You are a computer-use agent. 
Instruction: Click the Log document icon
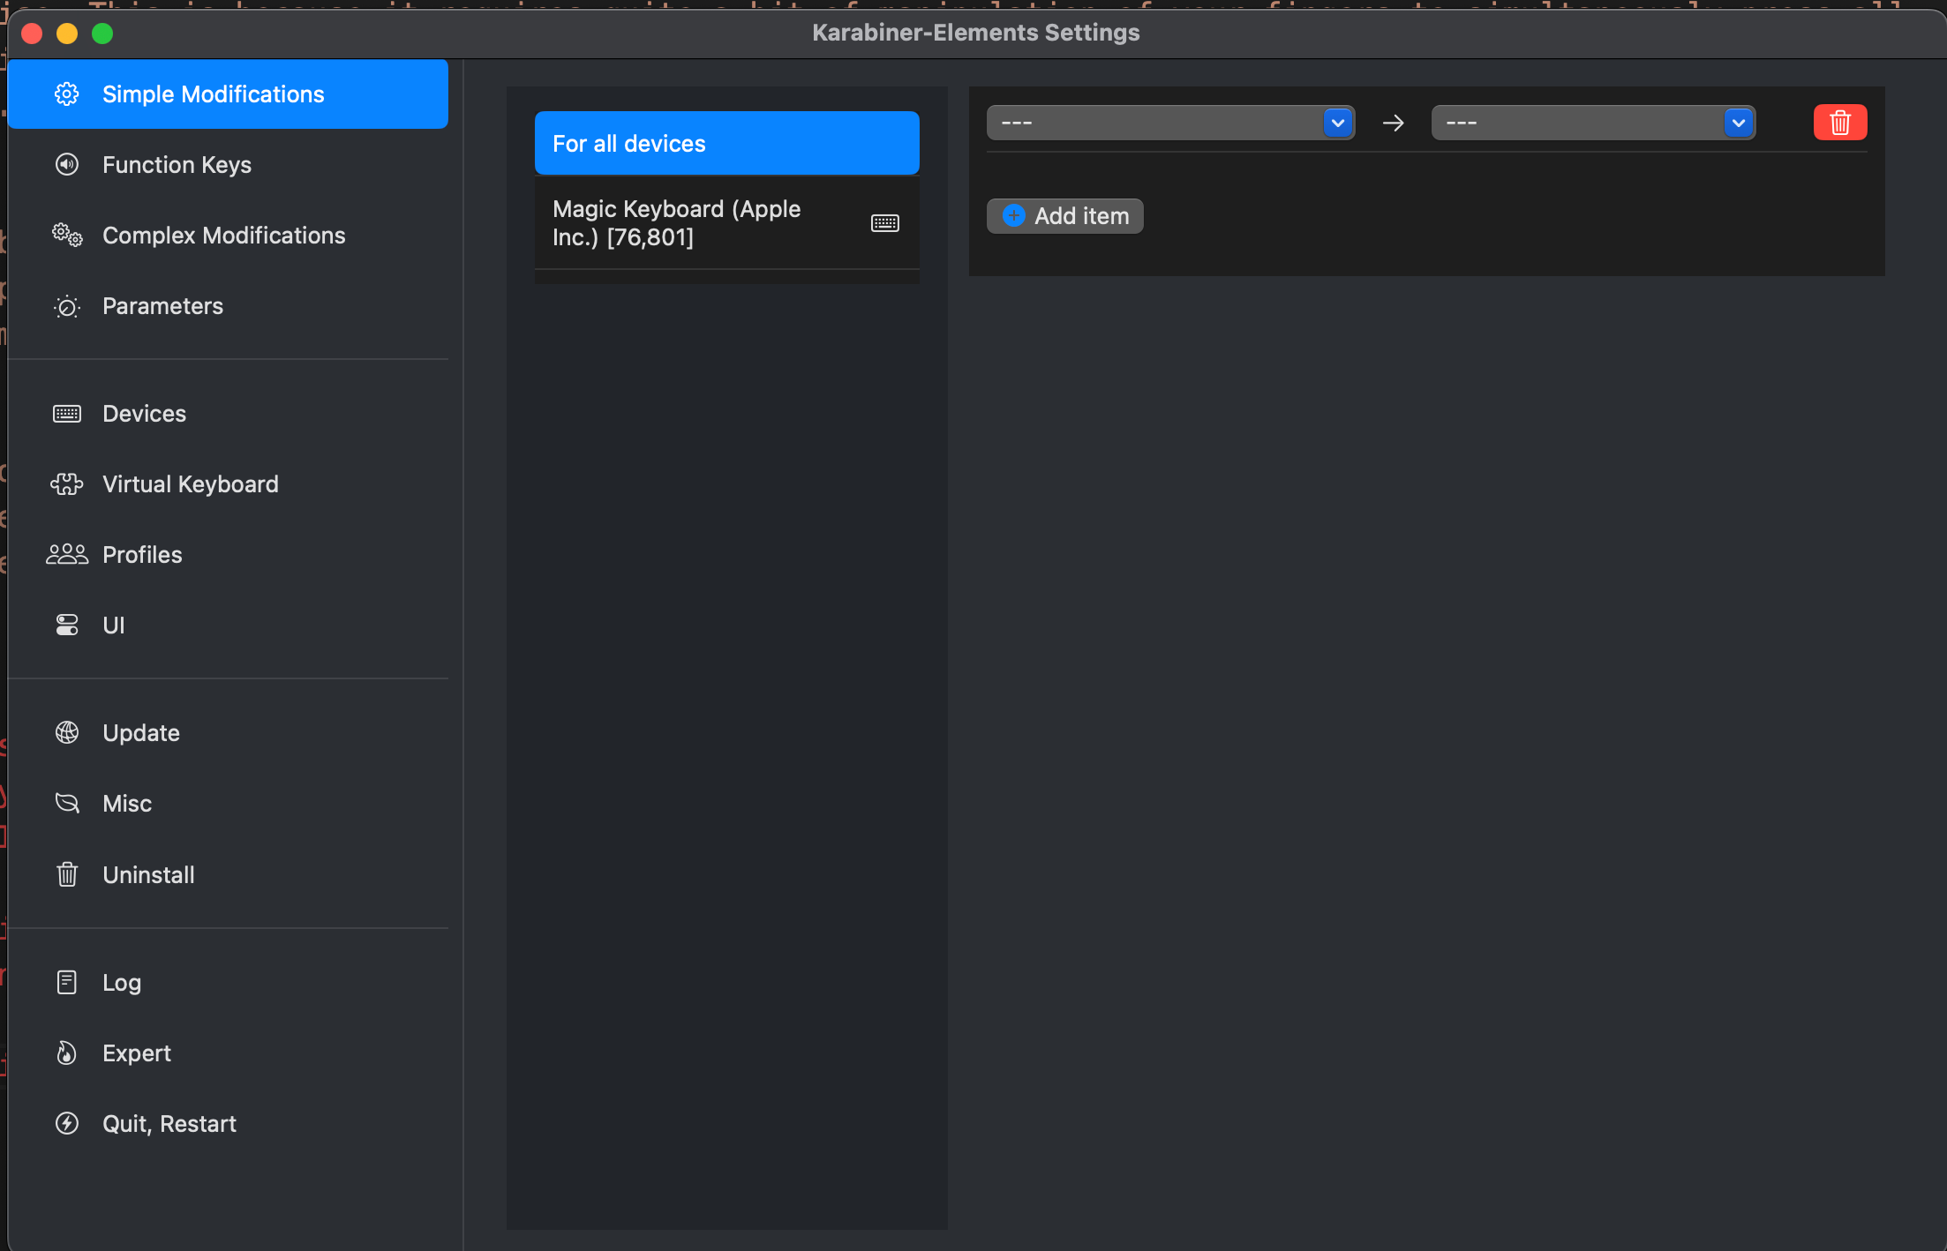pos(67,983)
